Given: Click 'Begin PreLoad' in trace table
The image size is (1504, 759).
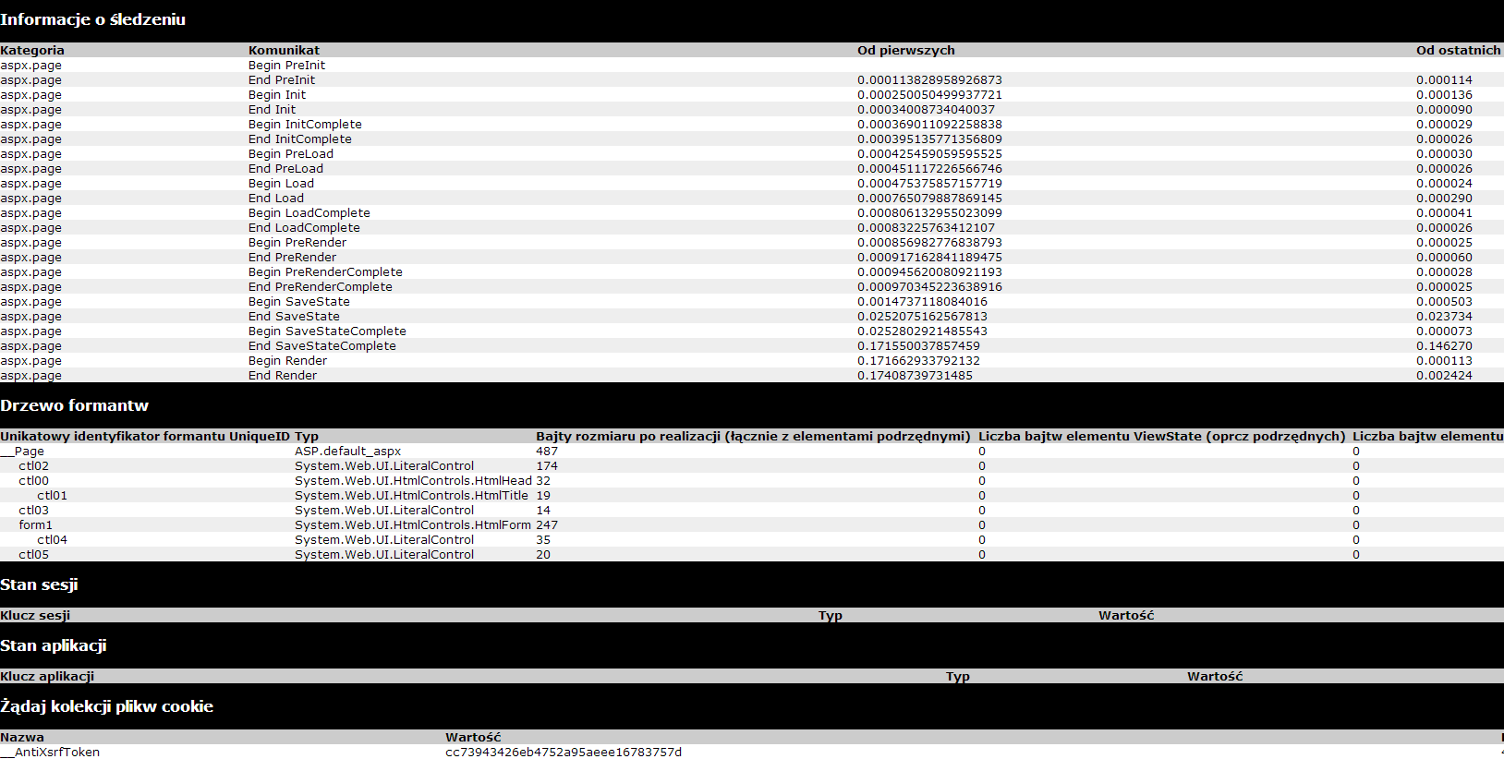Looking at the screenshot, I should [x=291, y=154].
